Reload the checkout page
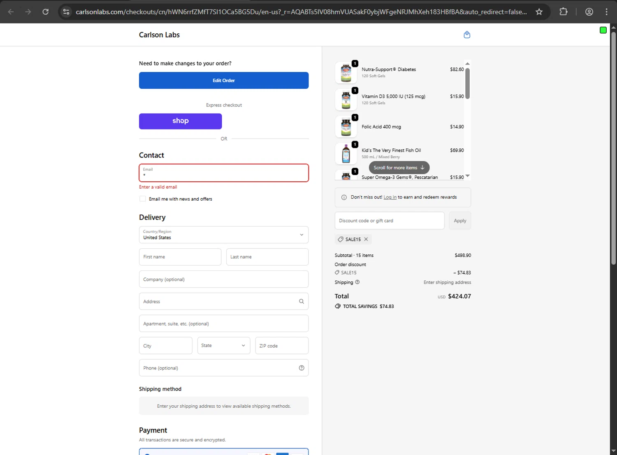The width and height of the screenshot is (617, 455). coord(46,12)
